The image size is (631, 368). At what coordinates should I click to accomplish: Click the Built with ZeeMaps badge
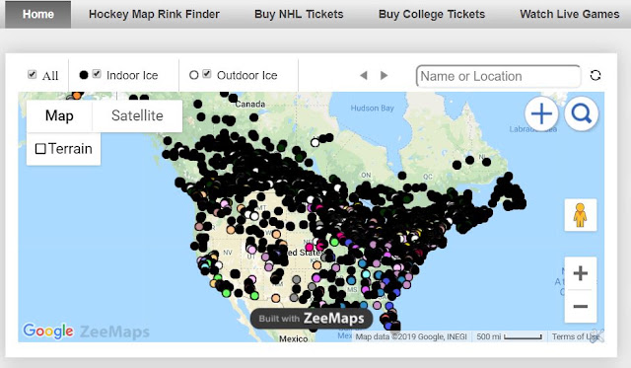pyautogui.click(x=312, y=319)
